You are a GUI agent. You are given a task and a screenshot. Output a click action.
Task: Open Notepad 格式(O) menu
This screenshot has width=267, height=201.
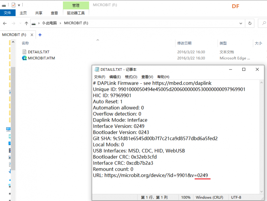131,77
